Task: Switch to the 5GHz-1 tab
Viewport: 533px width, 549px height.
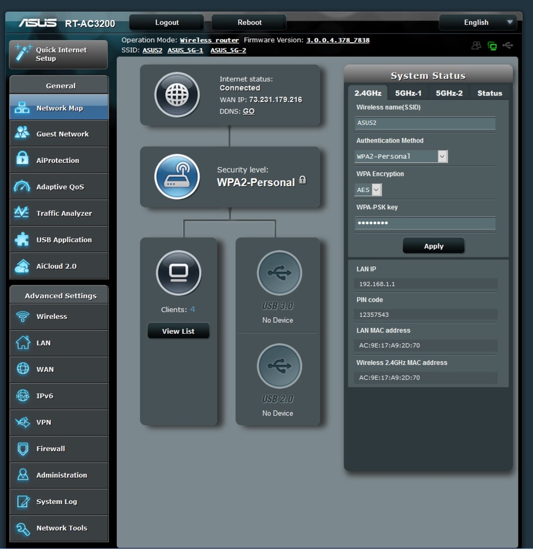Action: pyautogui.click(x=408, y=93)
